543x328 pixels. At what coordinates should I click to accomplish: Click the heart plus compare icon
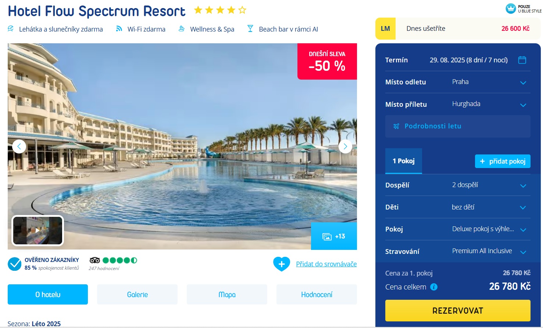point(282,264)
